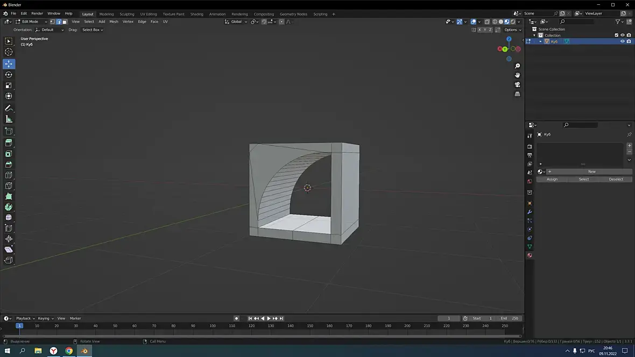The width and height of the screenshot is (635, 357).
Task: Click the Assign button
Action: coord(552,179)
